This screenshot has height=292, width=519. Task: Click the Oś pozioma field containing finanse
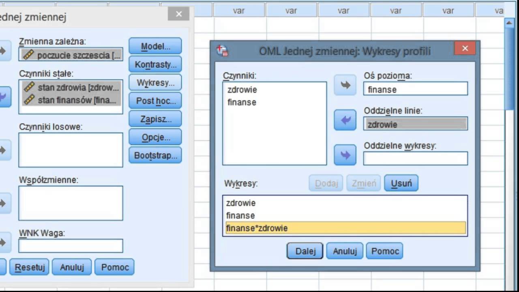pos(416,89)
